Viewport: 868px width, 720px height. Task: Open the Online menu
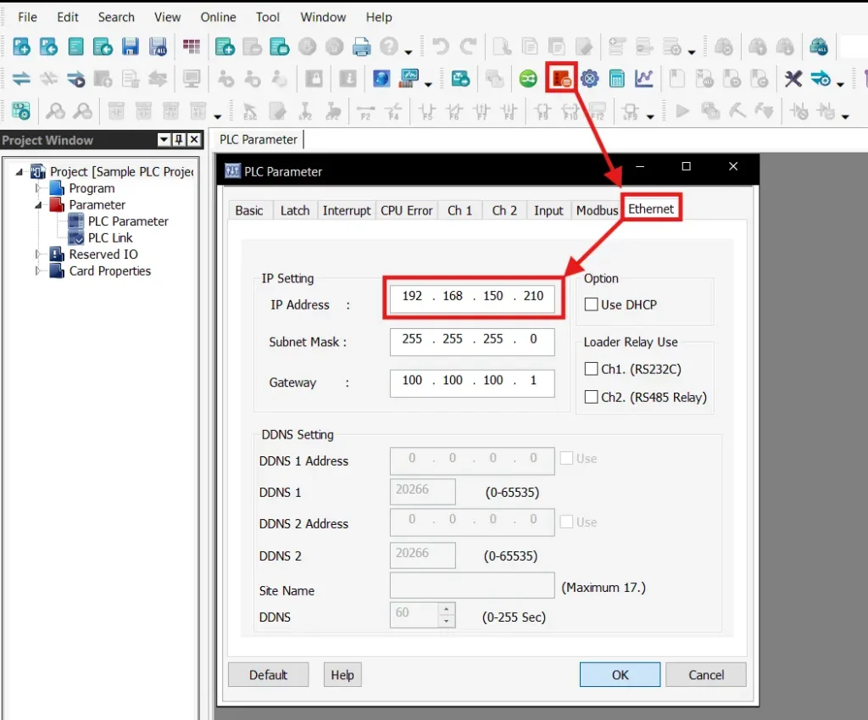tap(218, 16)
